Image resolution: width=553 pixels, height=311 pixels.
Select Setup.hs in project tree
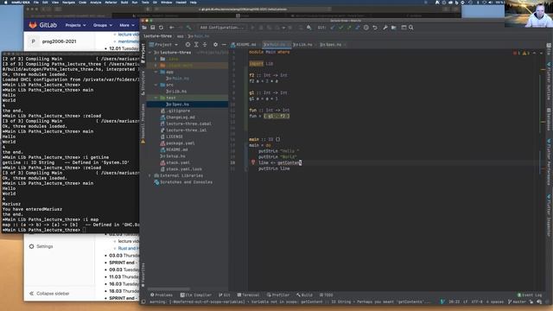(173, 155)
